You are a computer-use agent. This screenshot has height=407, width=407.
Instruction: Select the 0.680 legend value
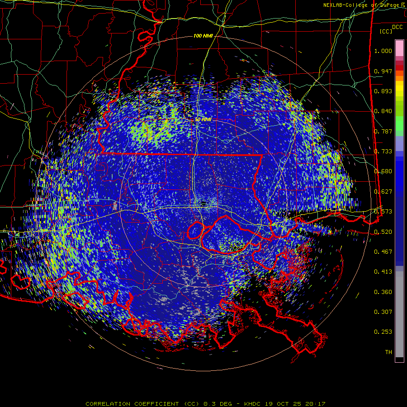(383, 171)
